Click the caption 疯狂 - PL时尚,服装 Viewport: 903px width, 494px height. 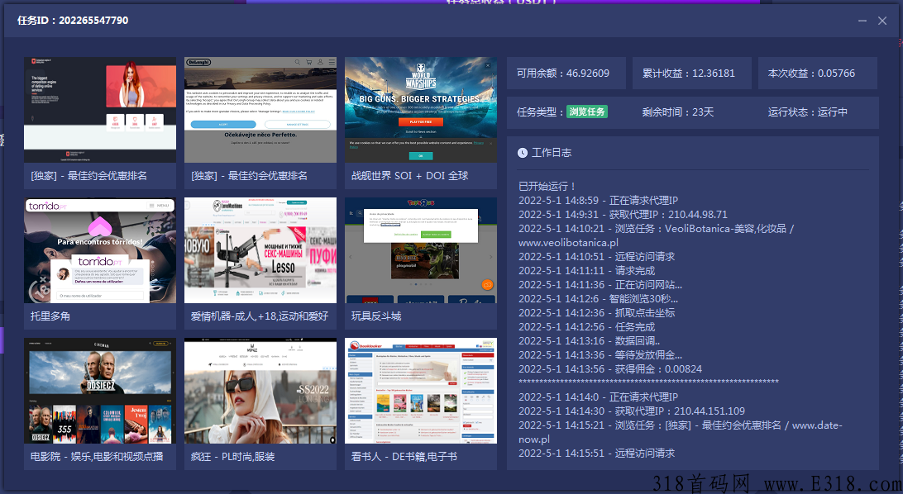232,457
